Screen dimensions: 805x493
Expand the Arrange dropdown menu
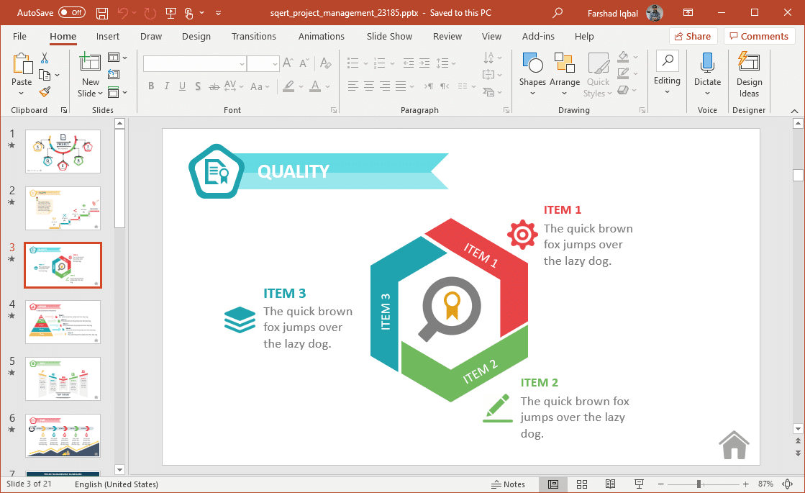tap(565, 75)
